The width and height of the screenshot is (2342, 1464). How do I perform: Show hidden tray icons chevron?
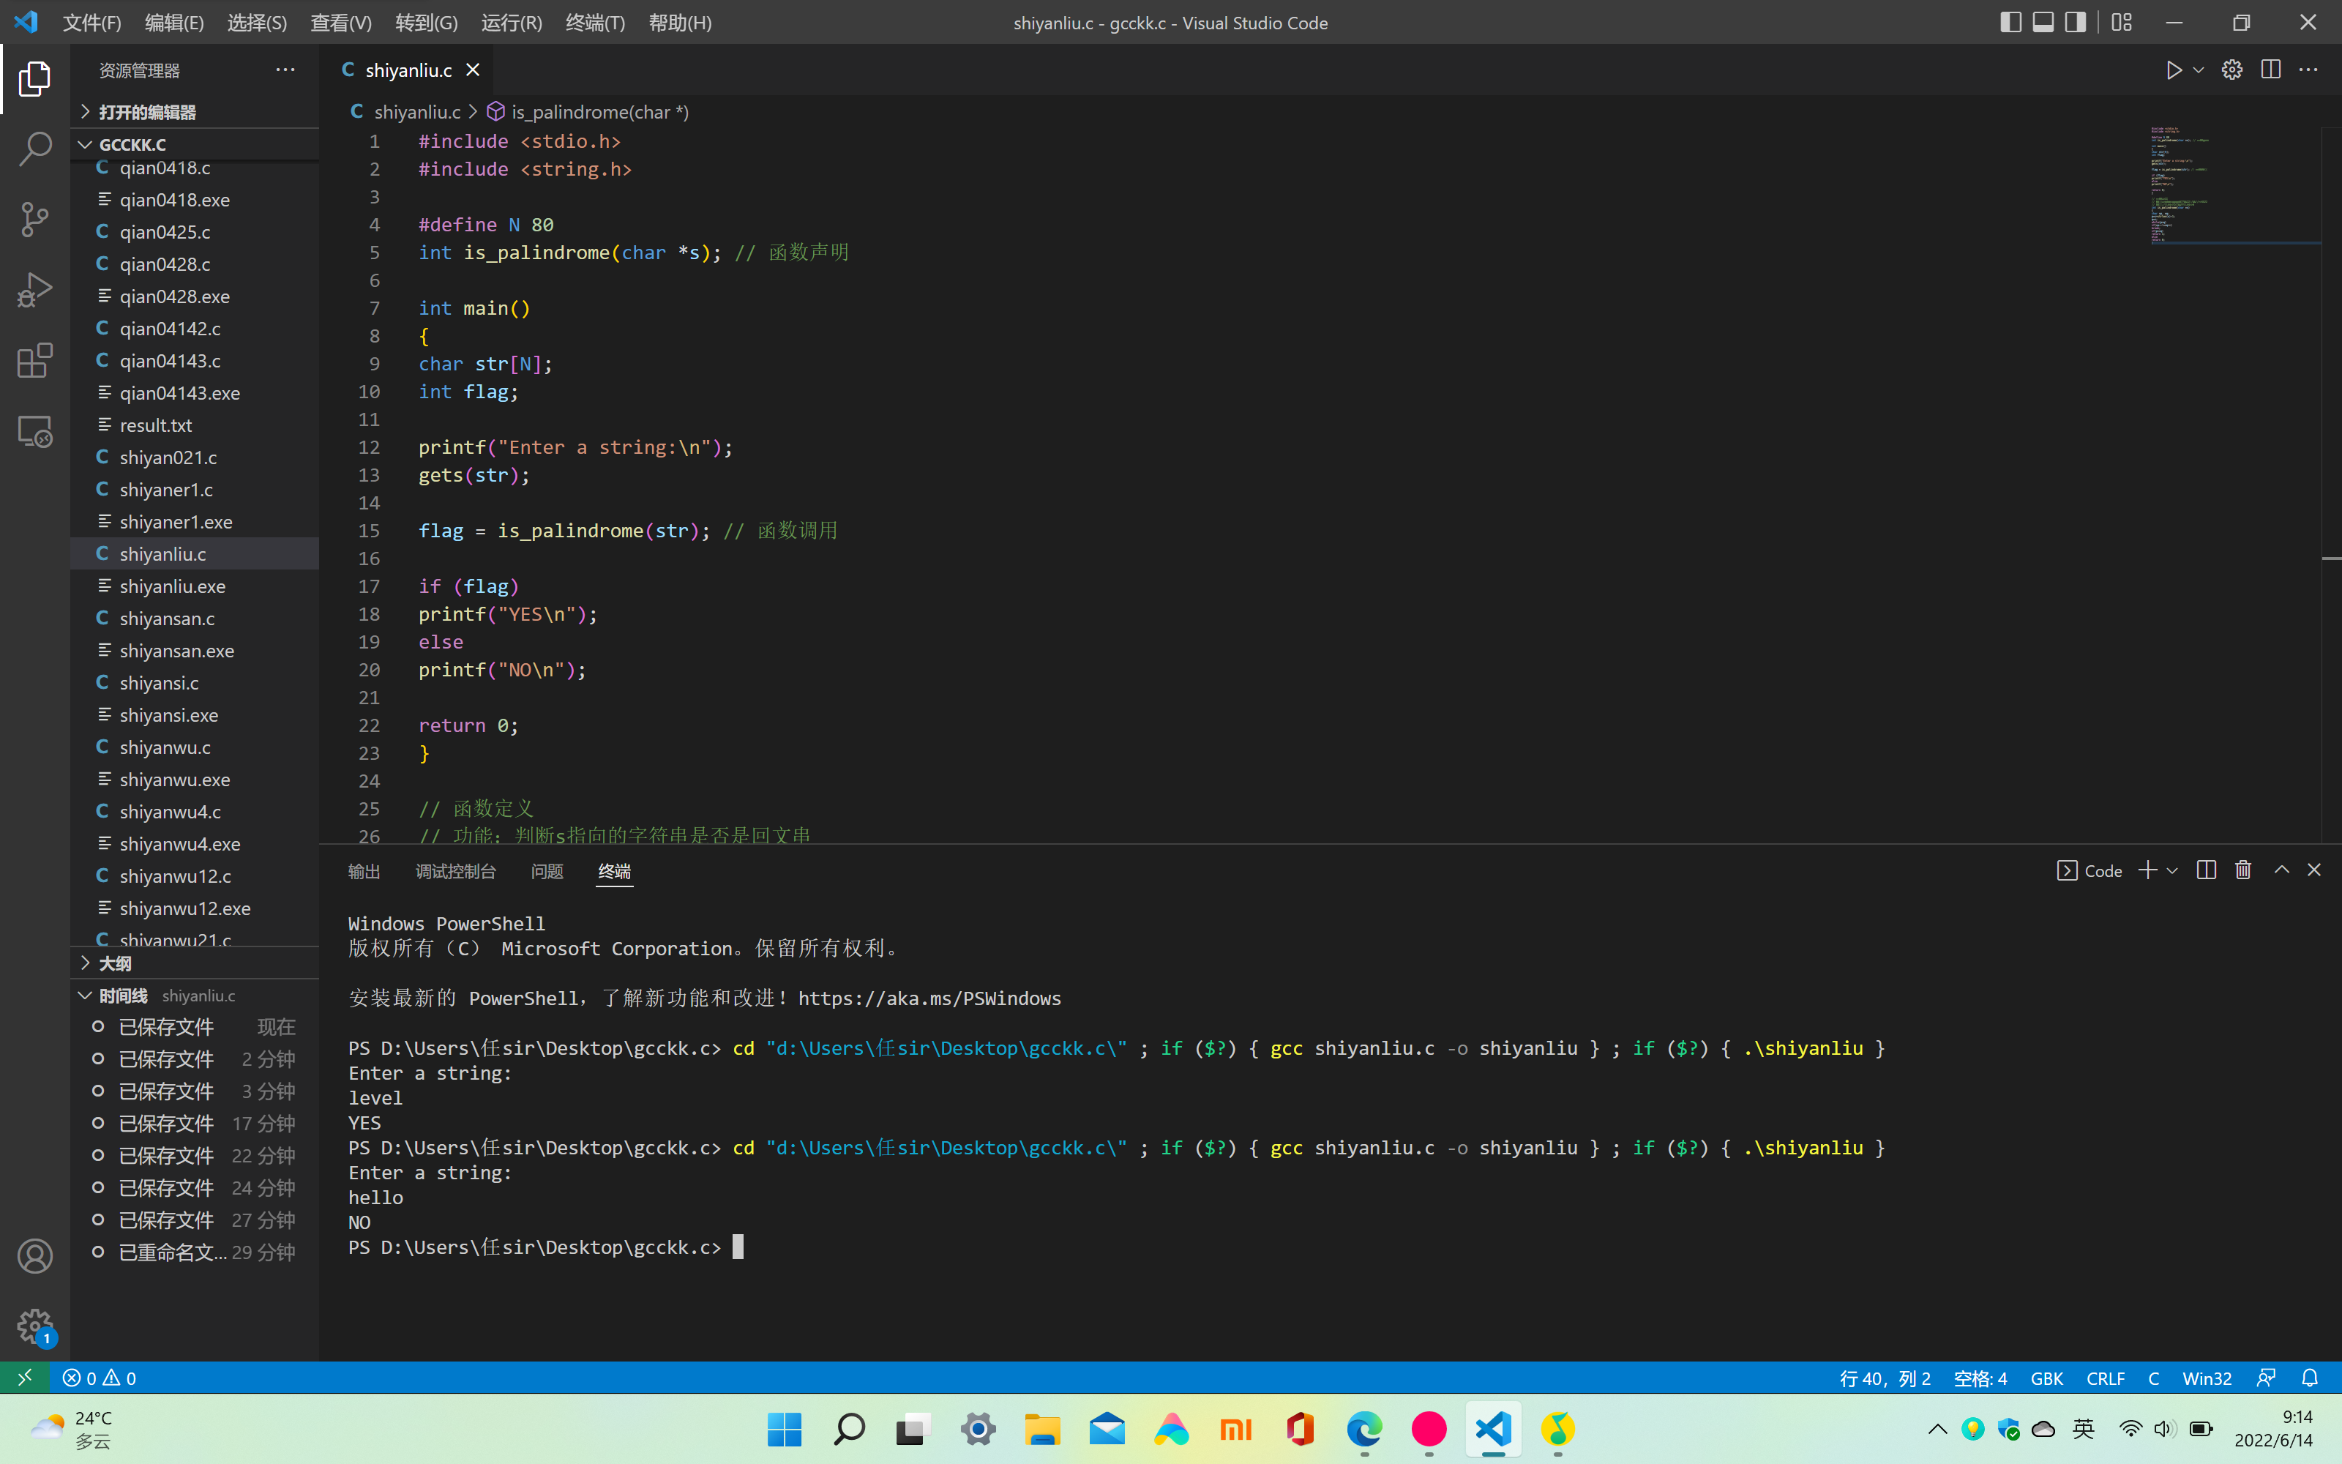click(1937, 1429)
